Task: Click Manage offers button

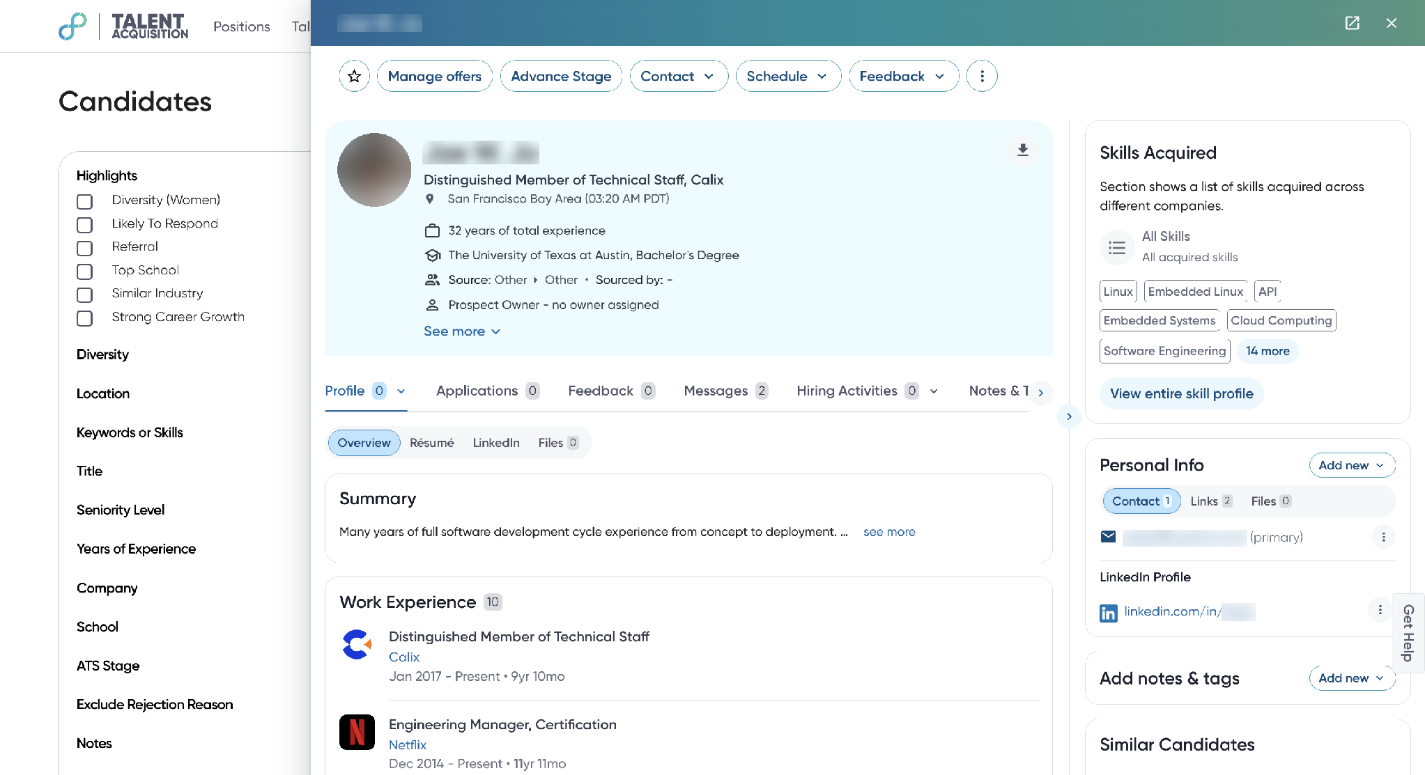Action: (434, 76)
